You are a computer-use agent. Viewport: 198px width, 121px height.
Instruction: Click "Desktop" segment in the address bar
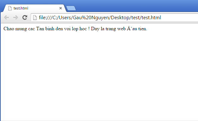pos(120,18)
